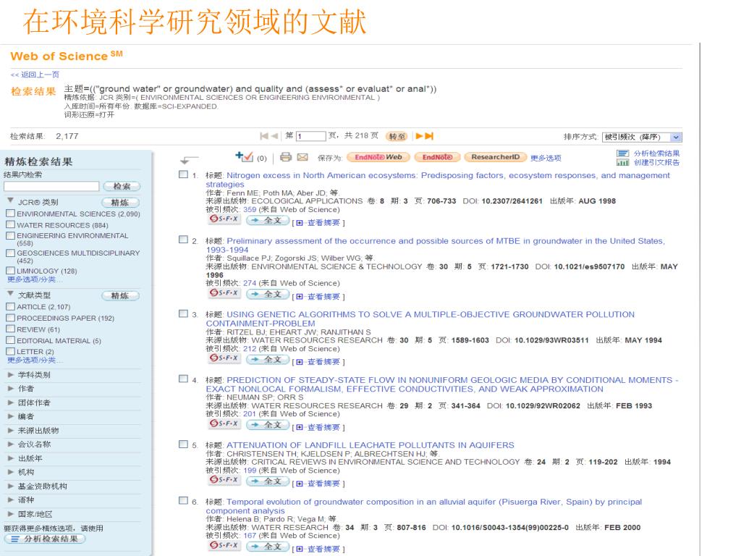Open the citation report chart icon
741x556 pixels.
click(622, 162)
